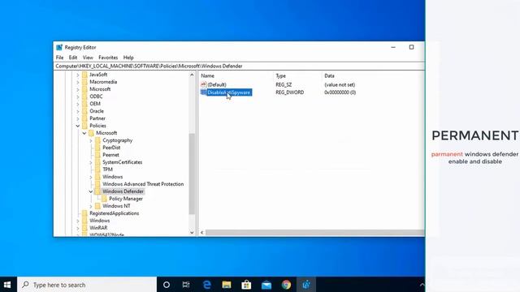The height and width of the screenshot is (292, 520).
Task: Expand the Cryptography key
Action: coord(90,140)
